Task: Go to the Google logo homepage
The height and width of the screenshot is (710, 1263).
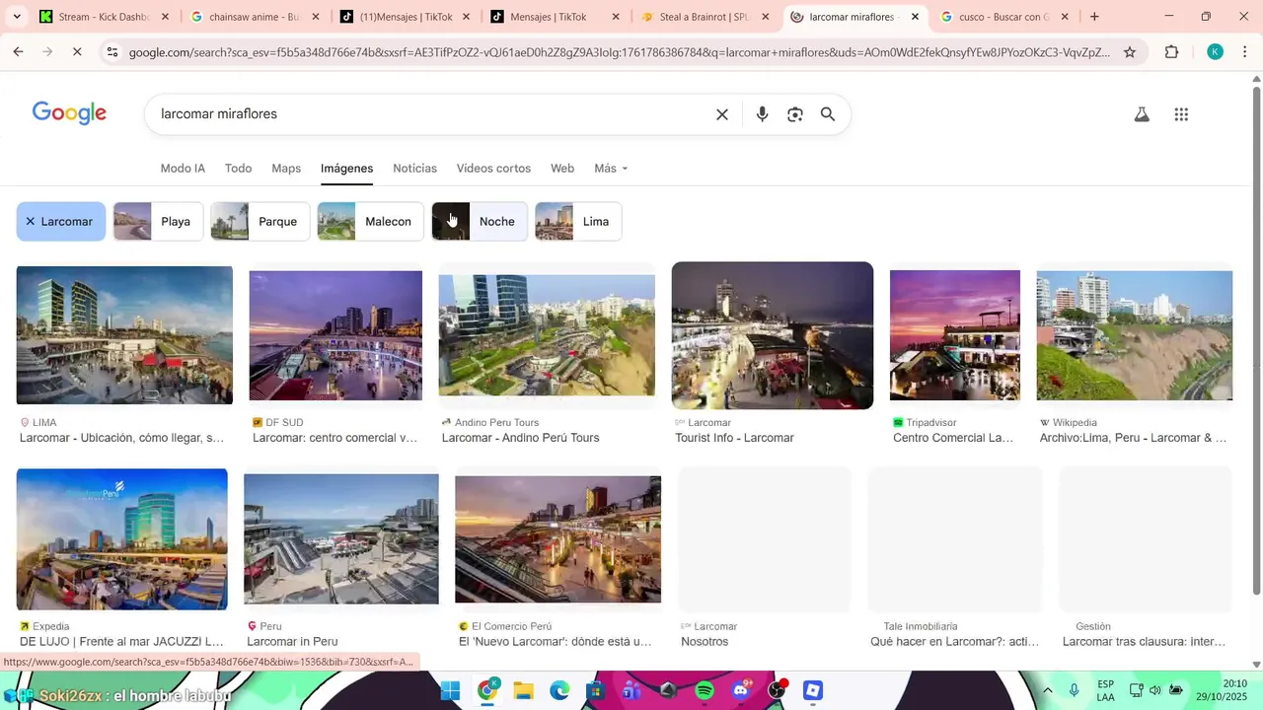Action: [x=69, y=113]
